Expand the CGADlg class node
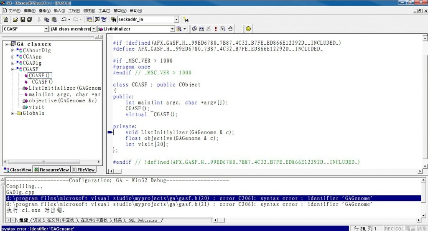 [x=13, y=63]
